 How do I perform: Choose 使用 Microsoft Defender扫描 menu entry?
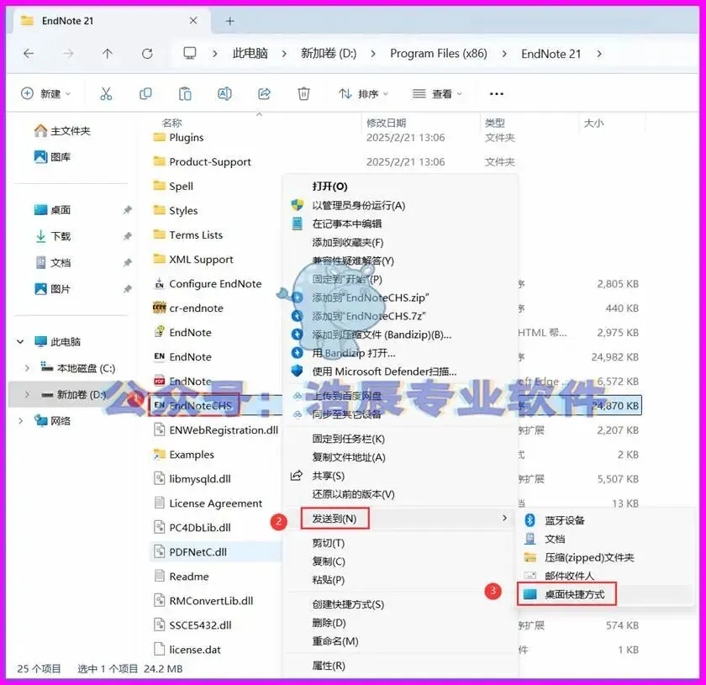point(384,371)
